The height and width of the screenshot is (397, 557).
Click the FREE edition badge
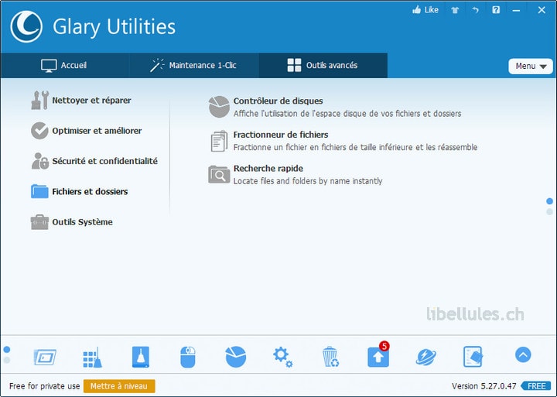tap(536, 386)
